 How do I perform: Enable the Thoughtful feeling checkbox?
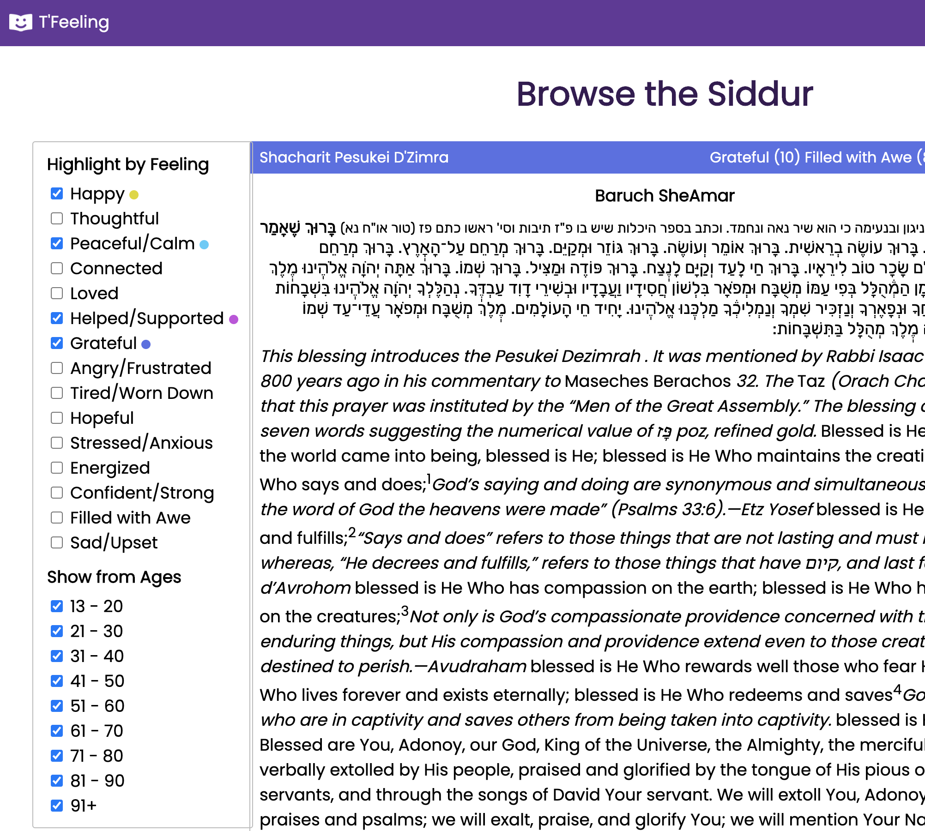pyautogui.click(x=57, y=219)
